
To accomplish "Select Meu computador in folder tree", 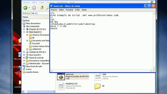I will (x=33, y=26).
